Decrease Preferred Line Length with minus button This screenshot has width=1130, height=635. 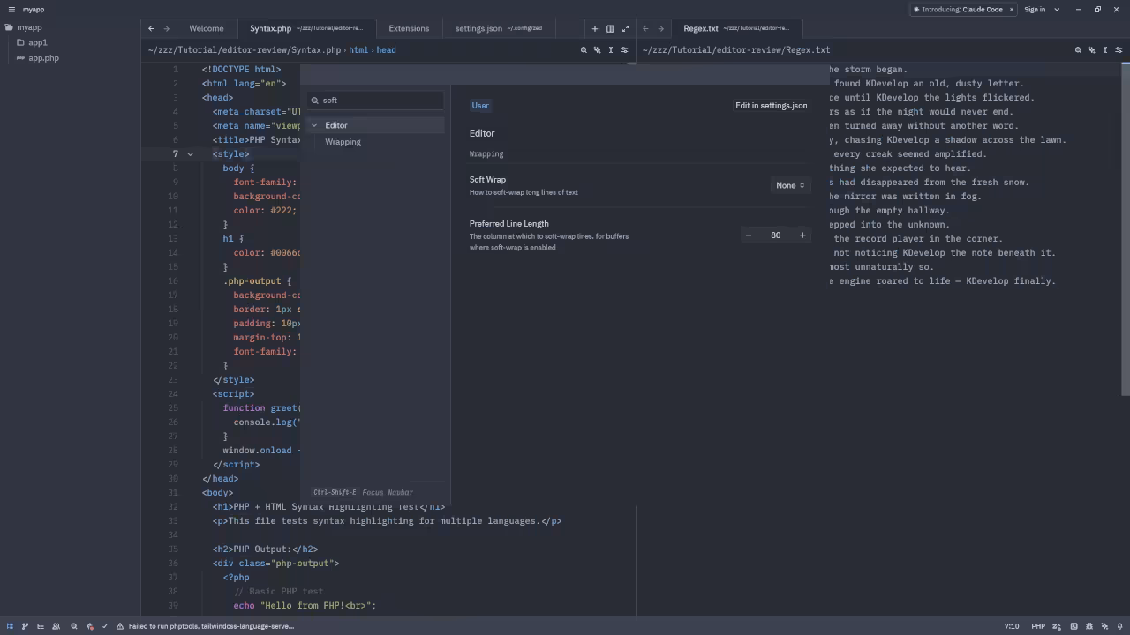point(749,235)
